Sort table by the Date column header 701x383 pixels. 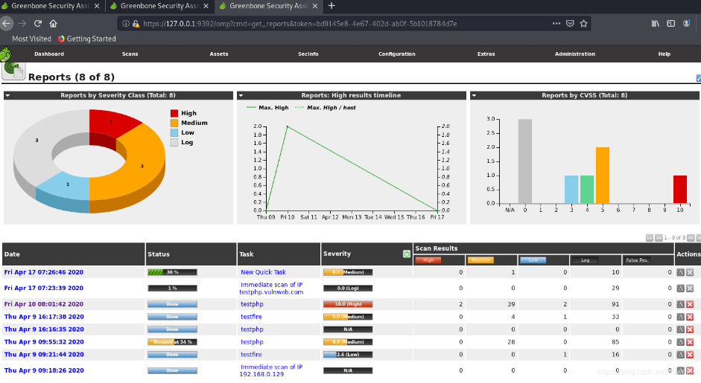12,254
